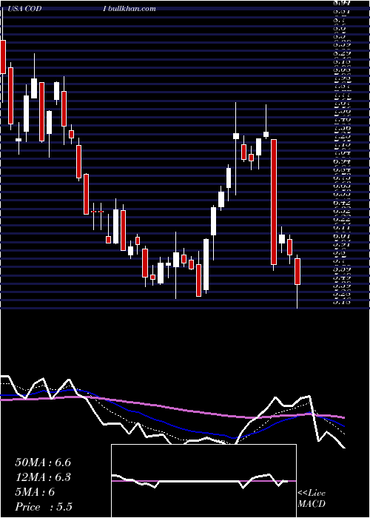Screen dimensions: 370x518
Task: Click the "USA COD" chart title
Action: coord(24,9)
